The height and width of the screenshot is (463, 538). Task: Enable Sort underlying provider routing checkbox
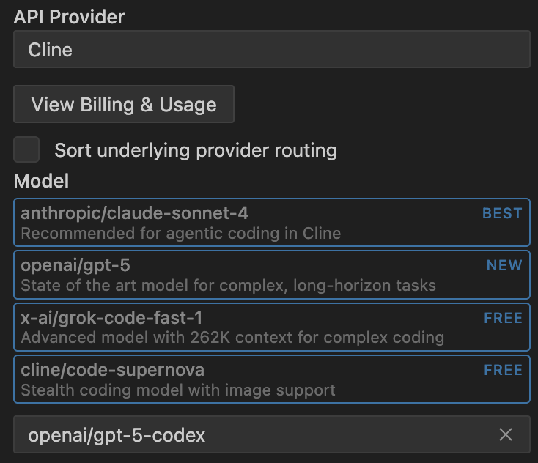(x=27, y=149)
